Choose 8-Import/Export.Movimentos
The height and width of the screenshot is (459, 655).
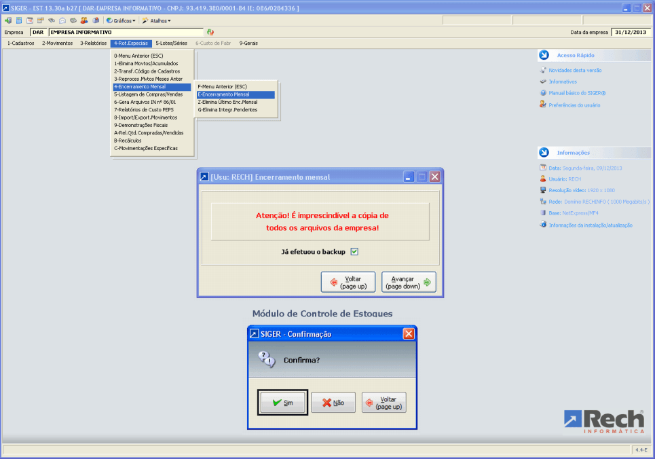pyautogui.click(x=152, y=117)
